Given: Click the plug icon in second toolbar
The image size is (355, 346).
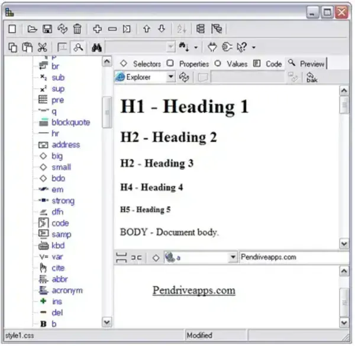Looking at the screenshot, I should point(212,47).
